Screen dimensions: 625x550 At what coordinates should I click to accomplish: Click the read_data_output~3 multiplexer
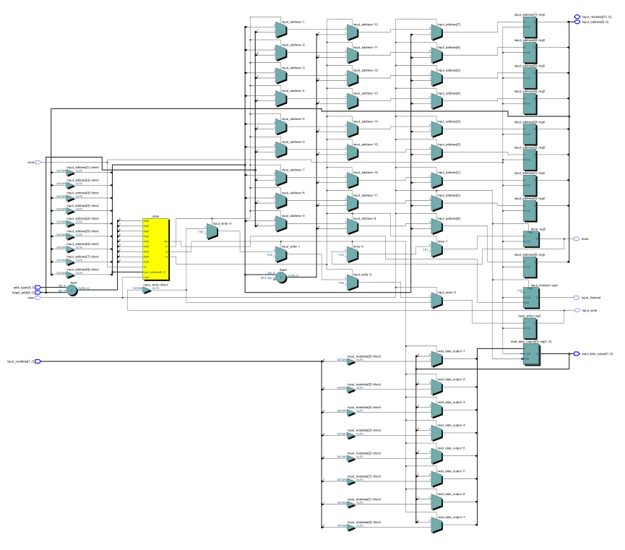point(437,410)
